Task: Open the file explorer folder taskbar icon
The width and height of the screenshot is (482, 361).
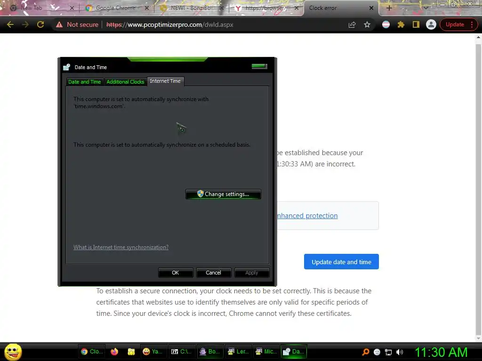Action: [131, 352]
